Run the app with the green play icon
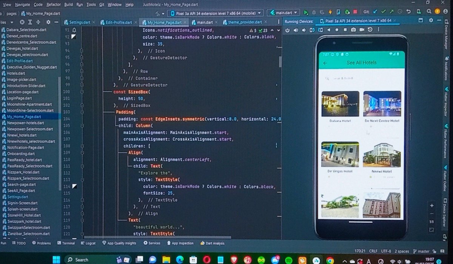 (307, 12)
